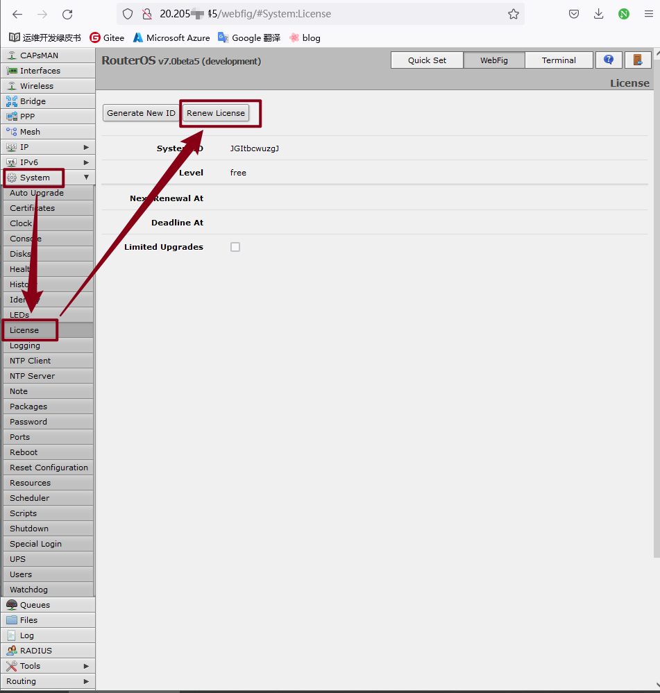Open RADIUS in the left menu
Screen dimensions: 660x693
click(x=35, y=651)
